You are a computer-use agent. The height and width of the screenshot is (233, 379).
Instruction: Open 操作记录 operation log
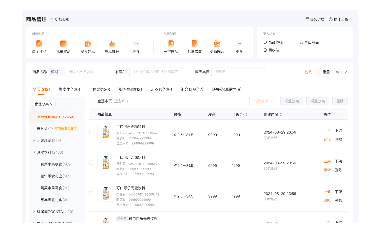pos(338,19)
